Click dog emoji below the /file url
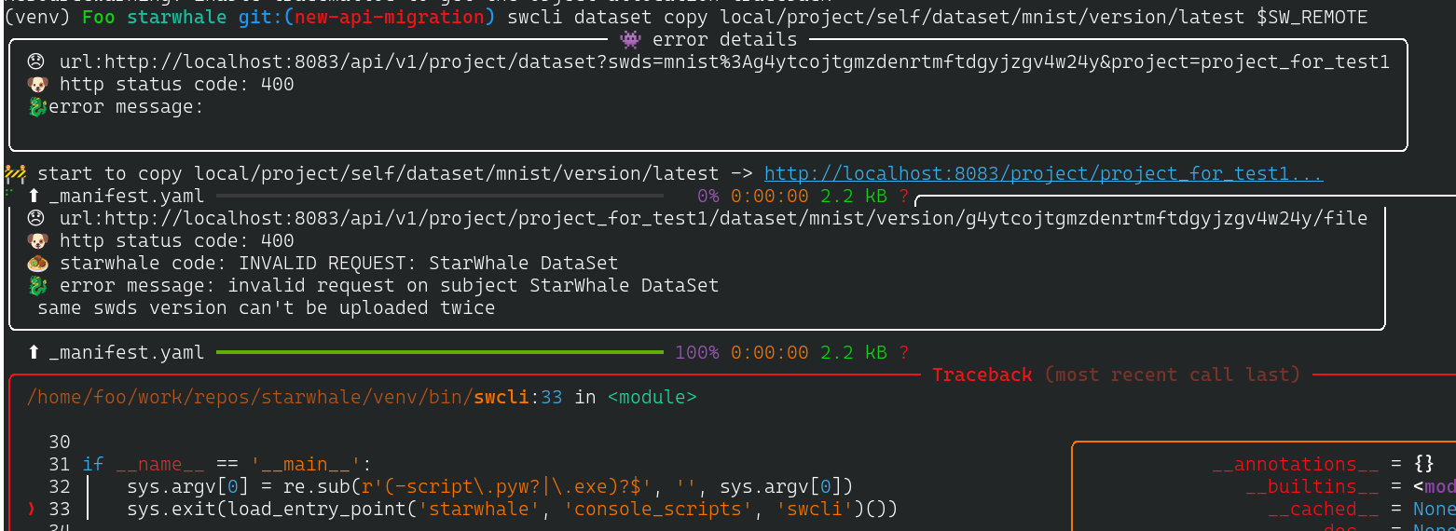The height and width of the screenshot is (531, 1456). tap(37, 241)
